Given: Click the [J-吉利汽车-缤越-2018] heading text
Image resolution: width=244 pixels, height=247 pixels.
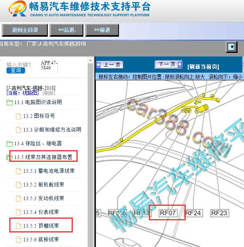Looking at the screenshot, I should click(x=31, y=88).
